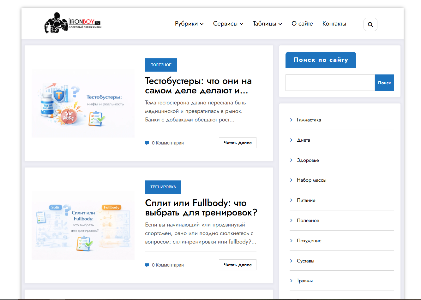421x300 pixels.
Task: Open the Похудение category link
Action: 309,241
